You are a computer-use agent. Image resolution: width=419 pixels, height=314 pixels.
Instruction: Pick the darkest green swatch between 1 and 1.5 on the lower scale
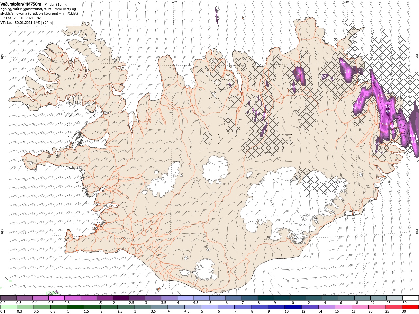tap(75, 307)
